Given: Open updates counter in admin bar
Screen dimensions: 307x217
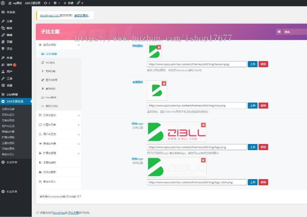Looking at the screenshot, I should coord(47,3).
